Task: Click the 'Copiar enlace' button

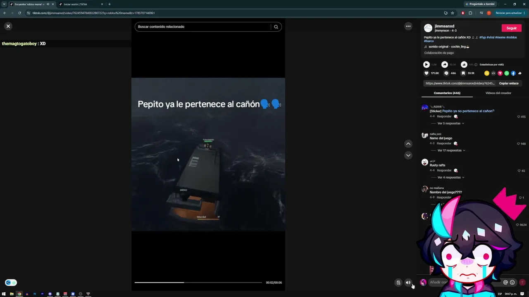Action: tap(509, 83)
